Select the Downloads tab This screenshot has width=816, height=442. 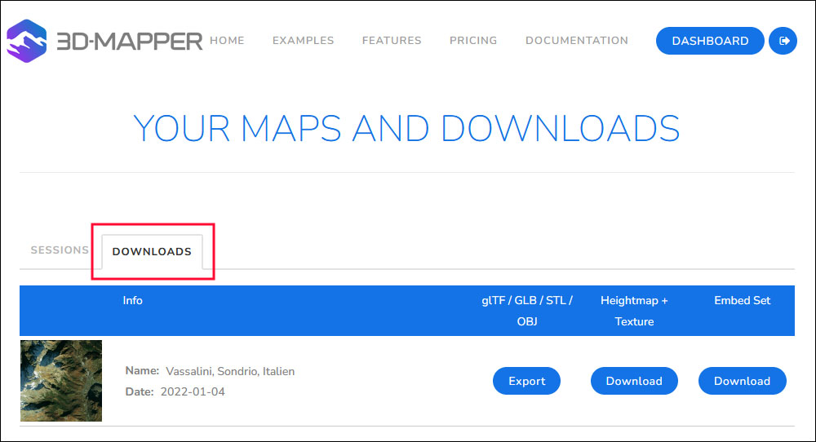(x=152, y=252)
